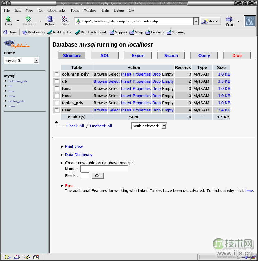258x261 pixels.
Task: Tick the columns_priv table checkbox
Action: click(x=56, y=74)
